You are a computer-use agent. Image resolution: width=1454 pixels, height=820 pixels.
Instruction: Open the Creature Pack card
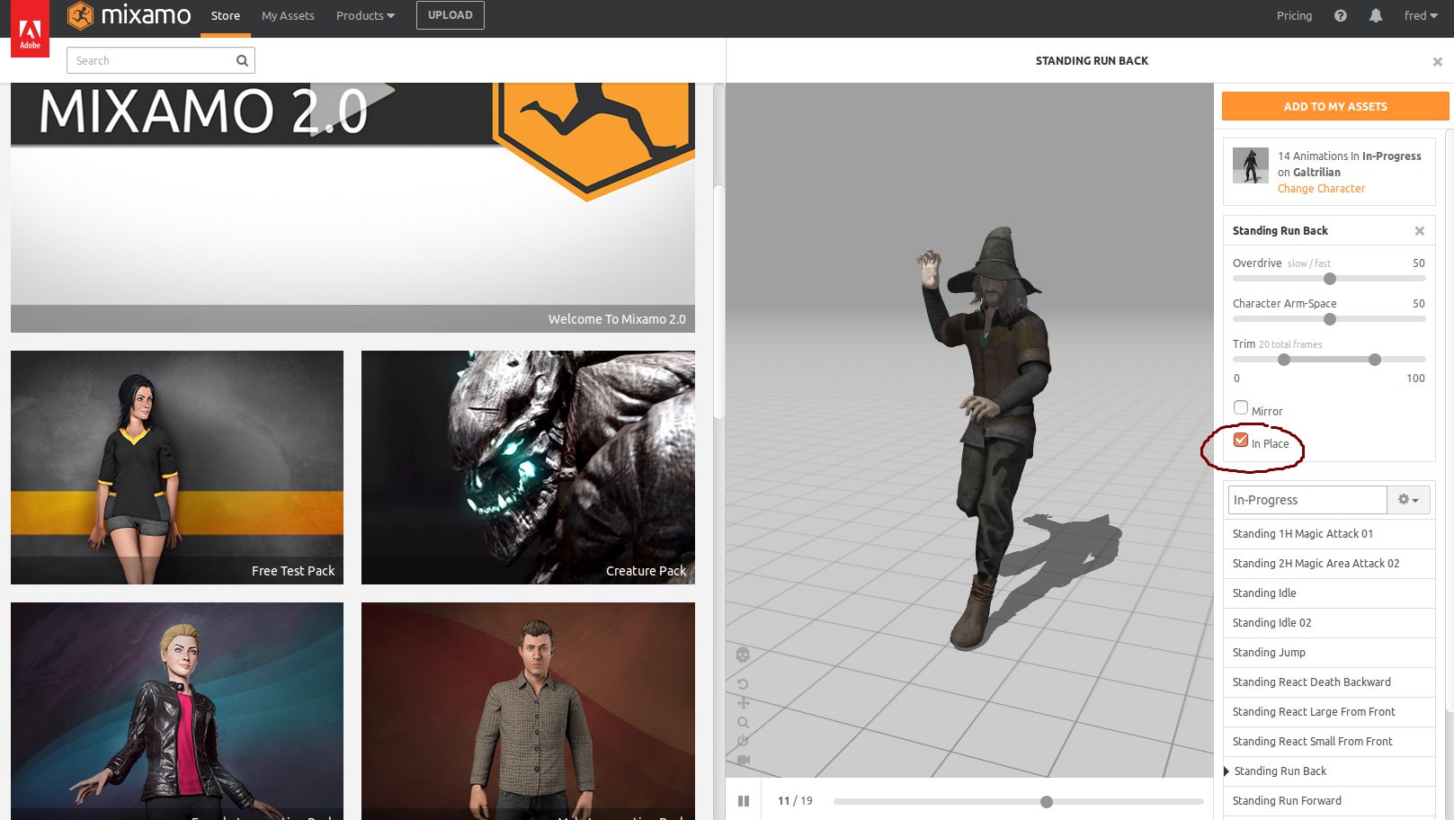pyautogui.click(x=528, y=468)
